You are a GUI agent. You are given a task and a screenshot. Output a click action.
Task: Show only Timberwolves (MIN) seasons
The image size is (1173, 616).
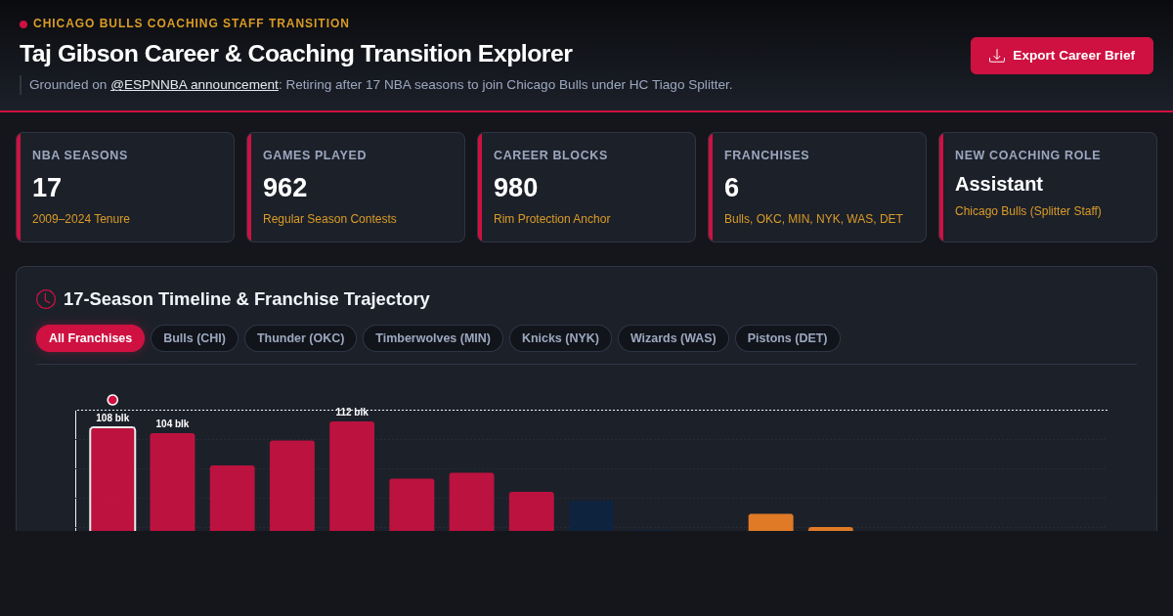433,338
